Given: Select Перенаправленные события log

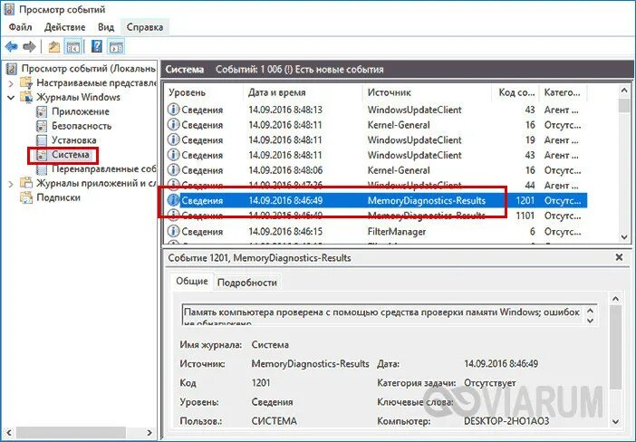Looking at the screenshot, I should (103, 168).
